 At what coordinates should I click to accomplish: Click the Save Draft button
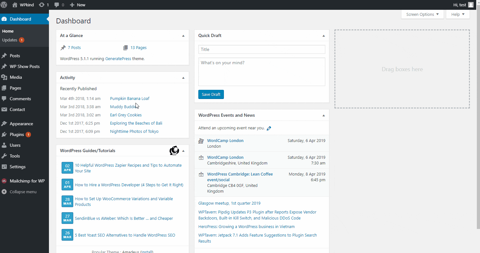click(211, 94)
